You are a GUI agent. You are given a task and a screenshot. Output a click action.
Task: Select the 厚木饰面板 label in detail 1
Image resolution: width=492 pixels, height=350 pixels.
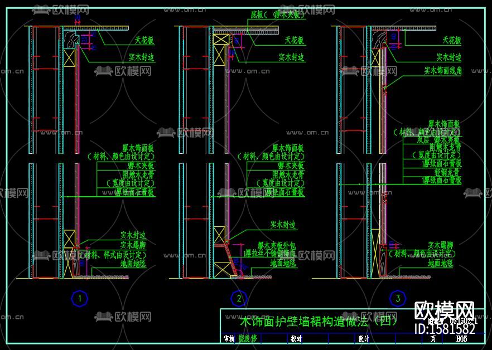tap(138, 148)
